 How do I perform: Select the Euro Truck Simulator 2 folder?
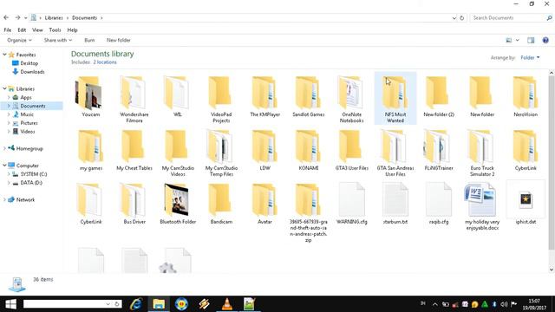[482, 153]
